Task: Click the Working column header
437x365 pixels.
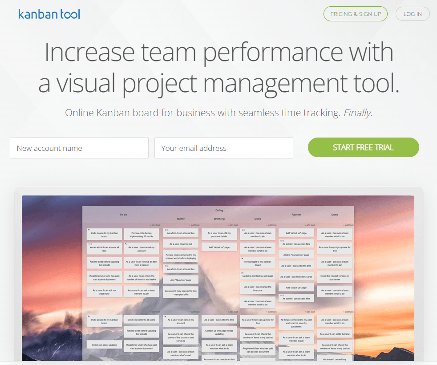Action: [219, 219]
